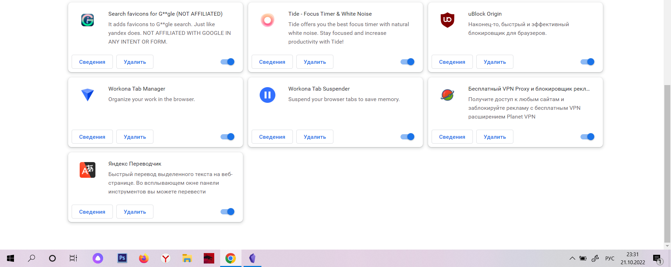Turn off Workona Tab Manager toggle
This screenshot has height=267, width=671.
click(x=228, y=137)
